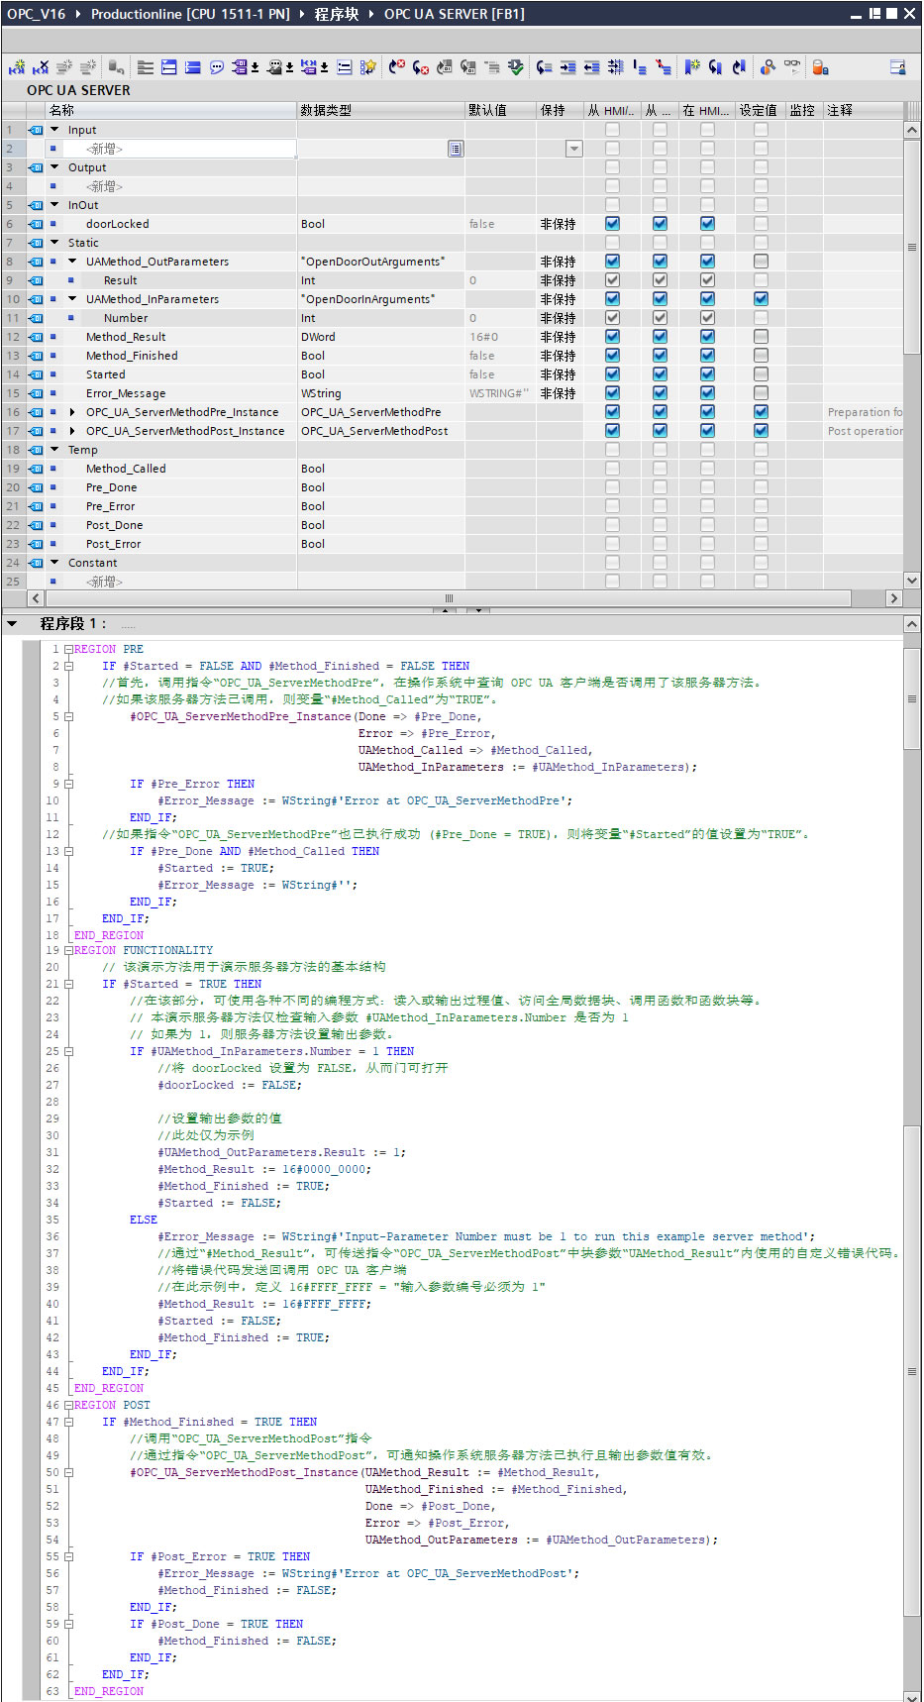Open the retain dropdown in row 2
Image resolution: width=924 pixels, height=1702 pixels.
(x=573, y=149)
